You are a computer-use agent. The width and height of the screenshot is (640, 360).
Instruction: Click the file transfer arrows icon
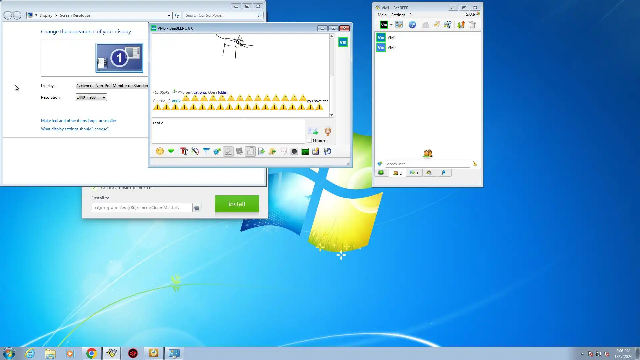(461, 25)
